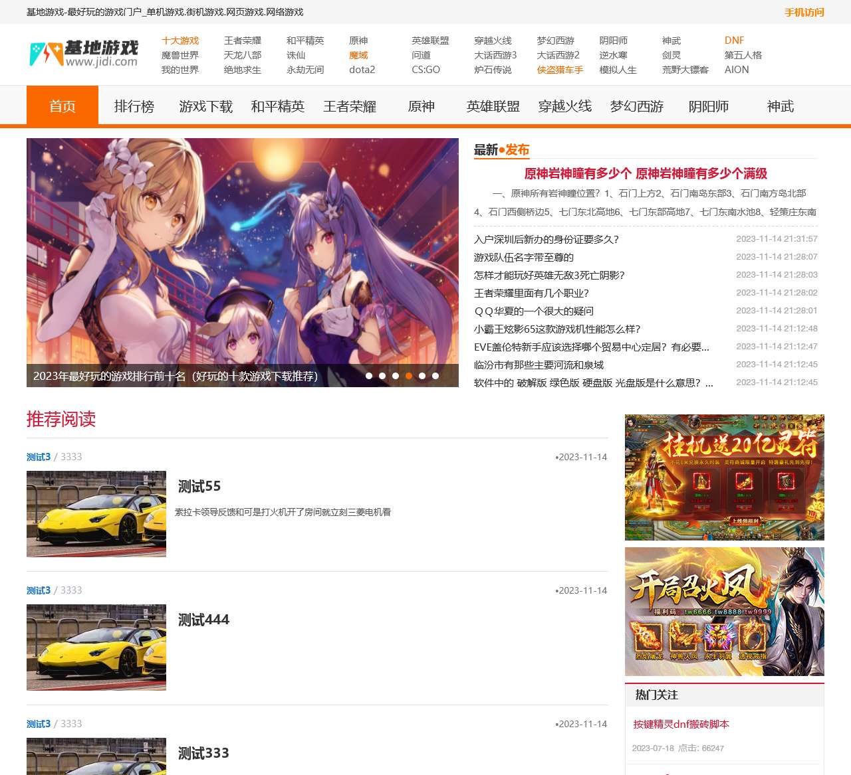Image resolution: width=851 pixels, height=775 pixels.
Task: Select the first carousel dot indicator
Action: pos(369,376)
